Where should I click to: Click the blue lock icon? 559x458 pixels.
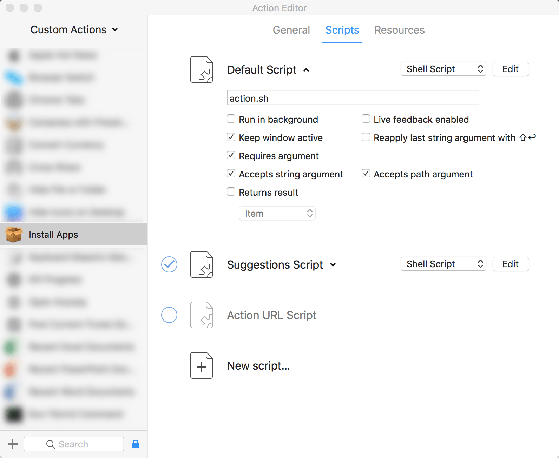pos(136,444)
